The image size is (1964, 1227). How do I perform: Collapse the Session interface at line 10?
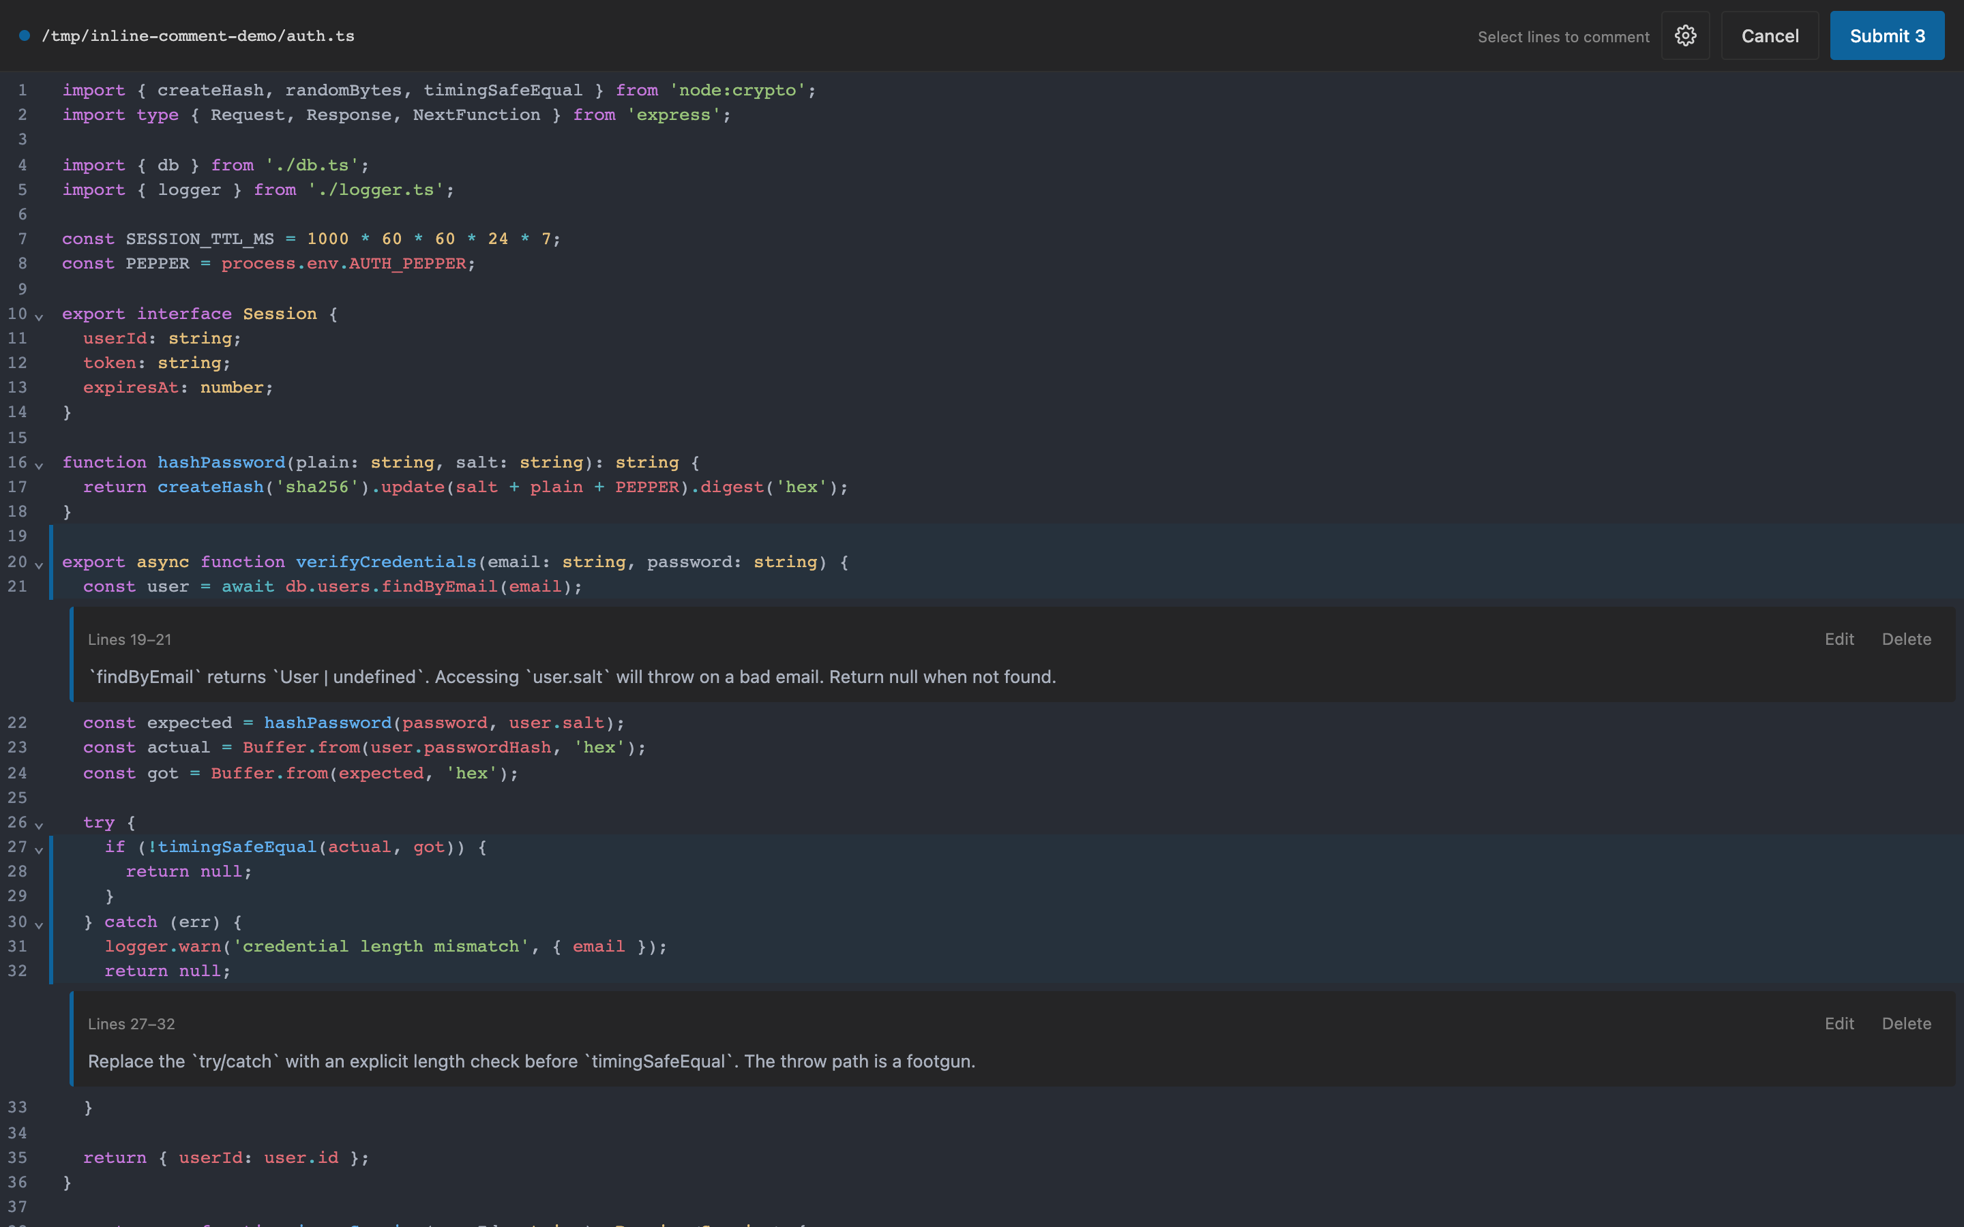coord(39,316)
